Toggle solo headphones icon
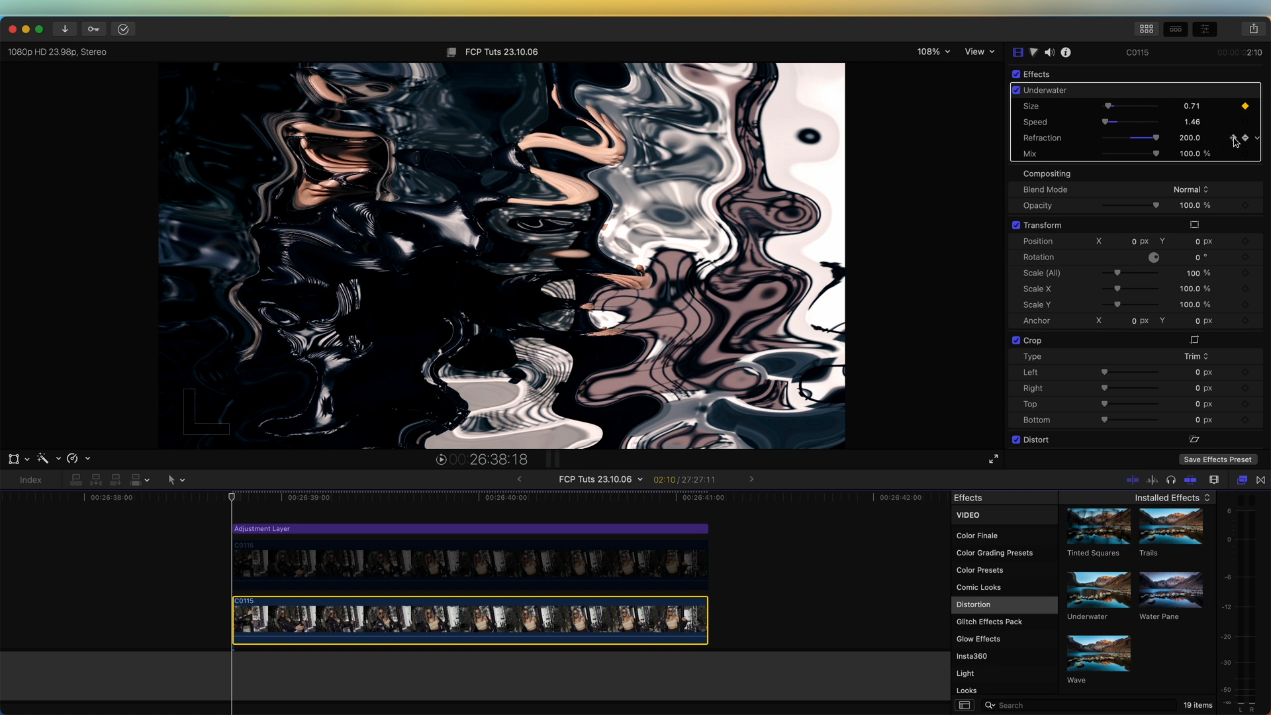 click(x=1171, y=480)
